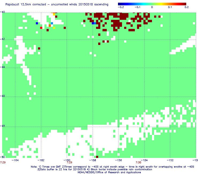Screen dimensions: 198x174
Task: Click the -162 longitude axis label
Action: [x=41, y=160]
